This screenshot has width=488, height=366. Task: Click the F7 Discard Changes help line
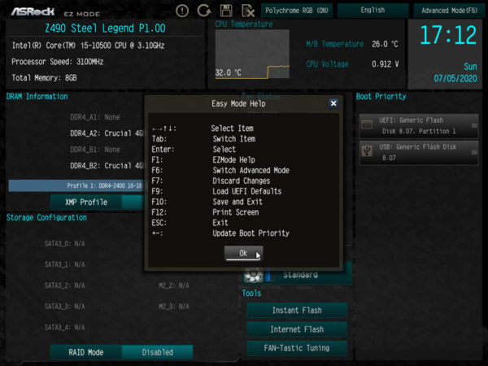(211, 181)
